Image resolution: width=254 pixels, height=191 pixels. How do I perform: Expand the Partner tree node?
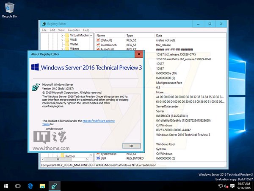click(x=58, y=156)
